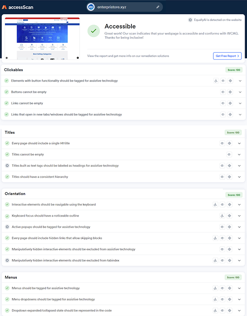Click the Clickables Score: 100 badge
This screenshot has width=247, height=316.
coord(234,70)
